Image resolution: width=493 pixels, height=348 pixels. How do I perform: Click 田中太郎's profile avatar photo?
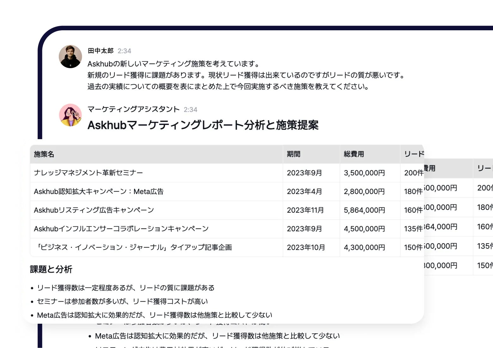[x=70, y=56]
